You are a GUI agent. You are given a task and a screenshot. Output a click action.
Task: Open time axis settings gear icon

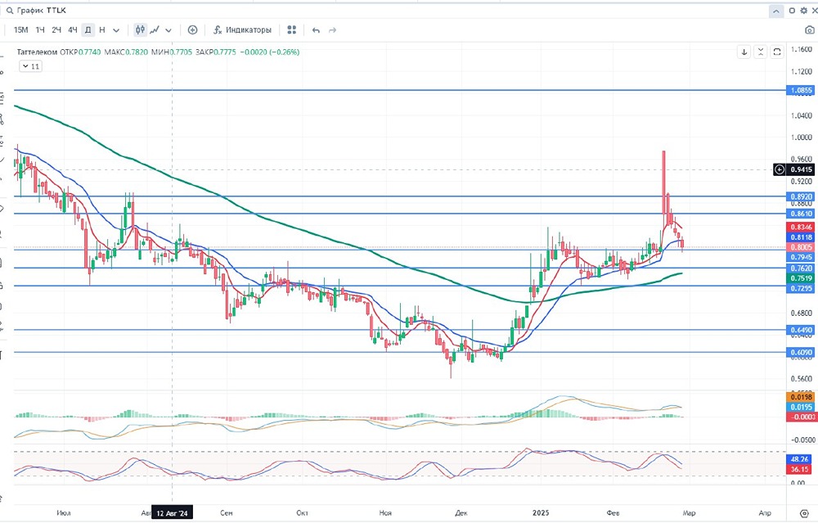(x=804, y=514)
